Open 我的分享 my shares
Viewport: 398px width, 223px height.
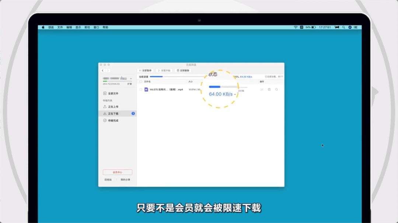tap(125, 180)
